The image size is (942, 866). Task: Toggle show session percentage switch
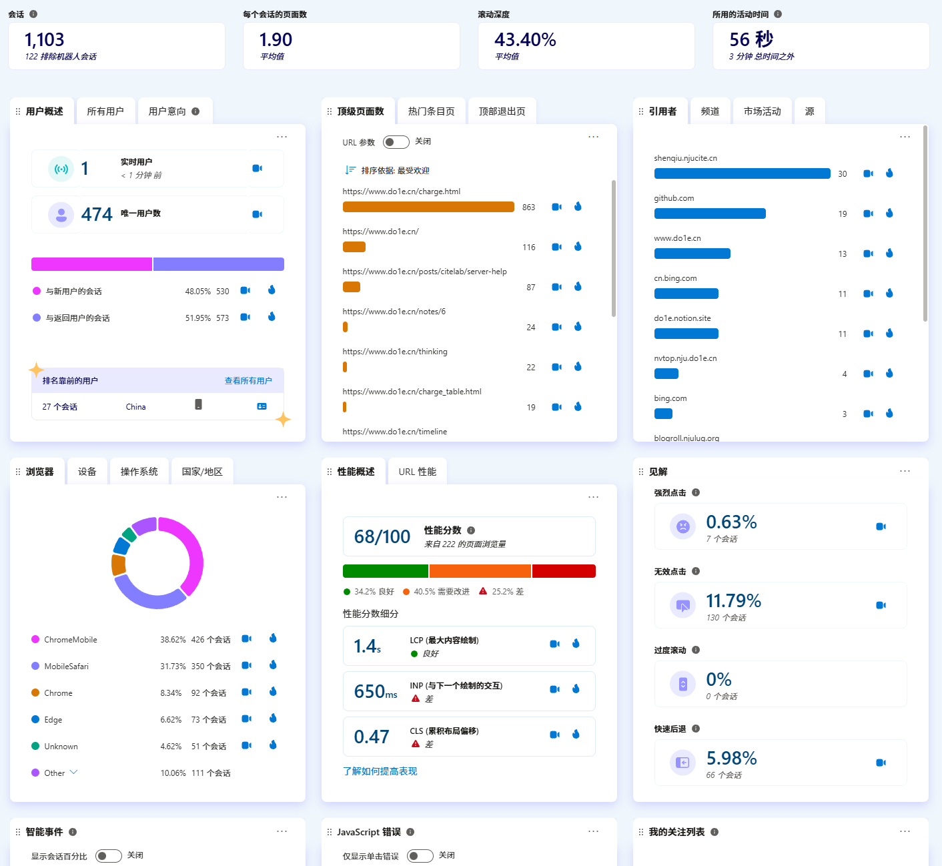(x=108, y=856)
